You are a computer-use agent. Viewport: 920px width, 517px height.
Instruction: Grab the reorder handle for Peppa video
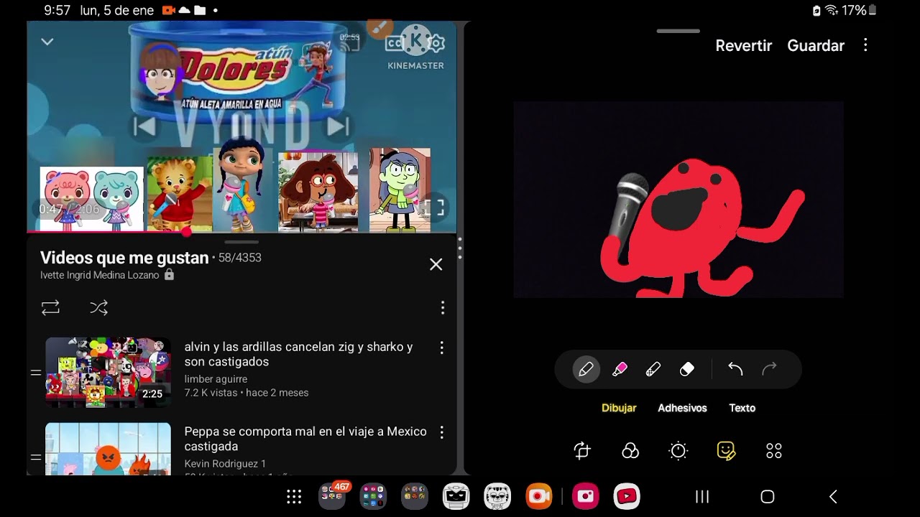[35, 457]
